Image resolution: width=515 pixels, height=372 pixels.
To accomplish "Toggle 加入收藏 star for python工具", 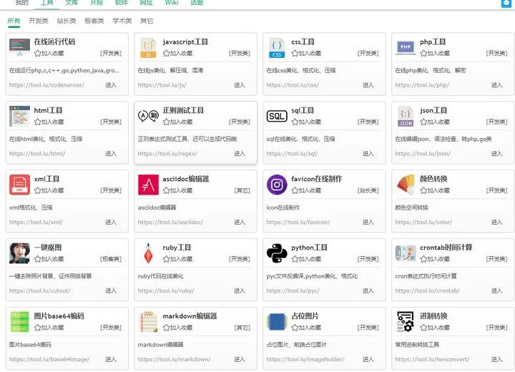I will [x=295, y=259].
